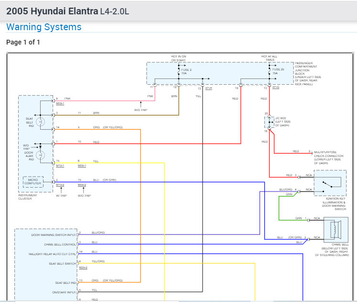Click the seat belt indicator lamp symbol
This screenshot has height=302, width=357.
pyautogui.click(x=40, y=122)
